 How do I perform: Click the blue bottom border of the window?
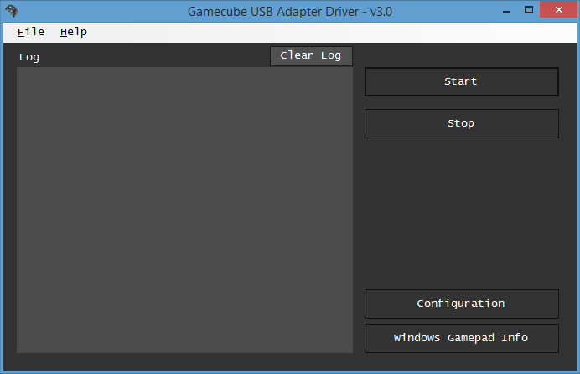pos(290,372)
